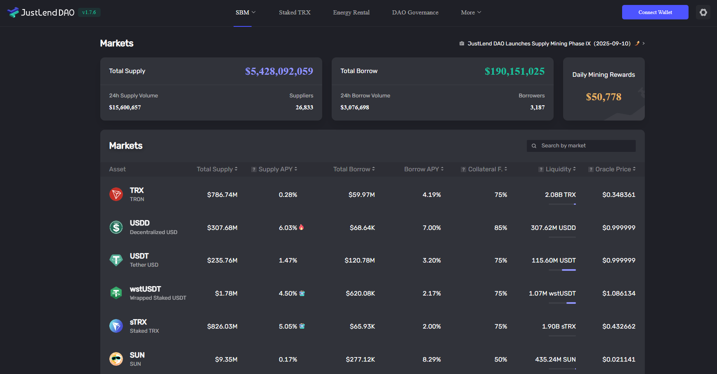Expand the SBM dropdown menu
The width and height of the screenshot is (717, 374).
245,12
